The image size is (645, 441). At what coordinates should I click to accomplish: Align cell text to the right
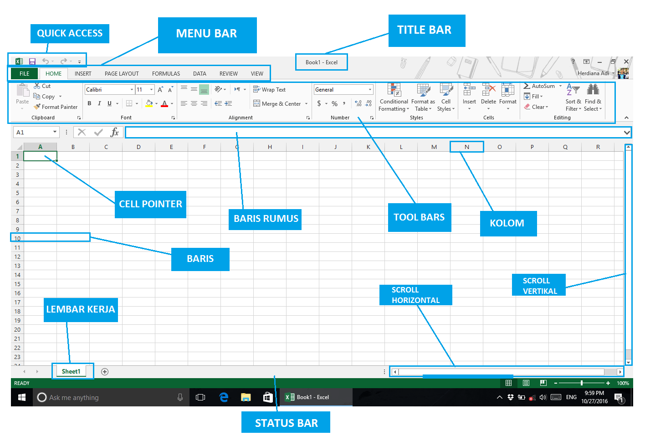pos(204,103)
